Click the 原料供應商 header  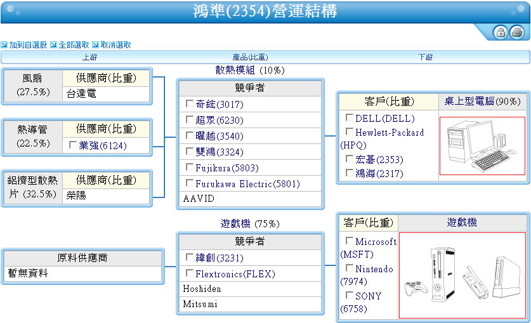82,258
